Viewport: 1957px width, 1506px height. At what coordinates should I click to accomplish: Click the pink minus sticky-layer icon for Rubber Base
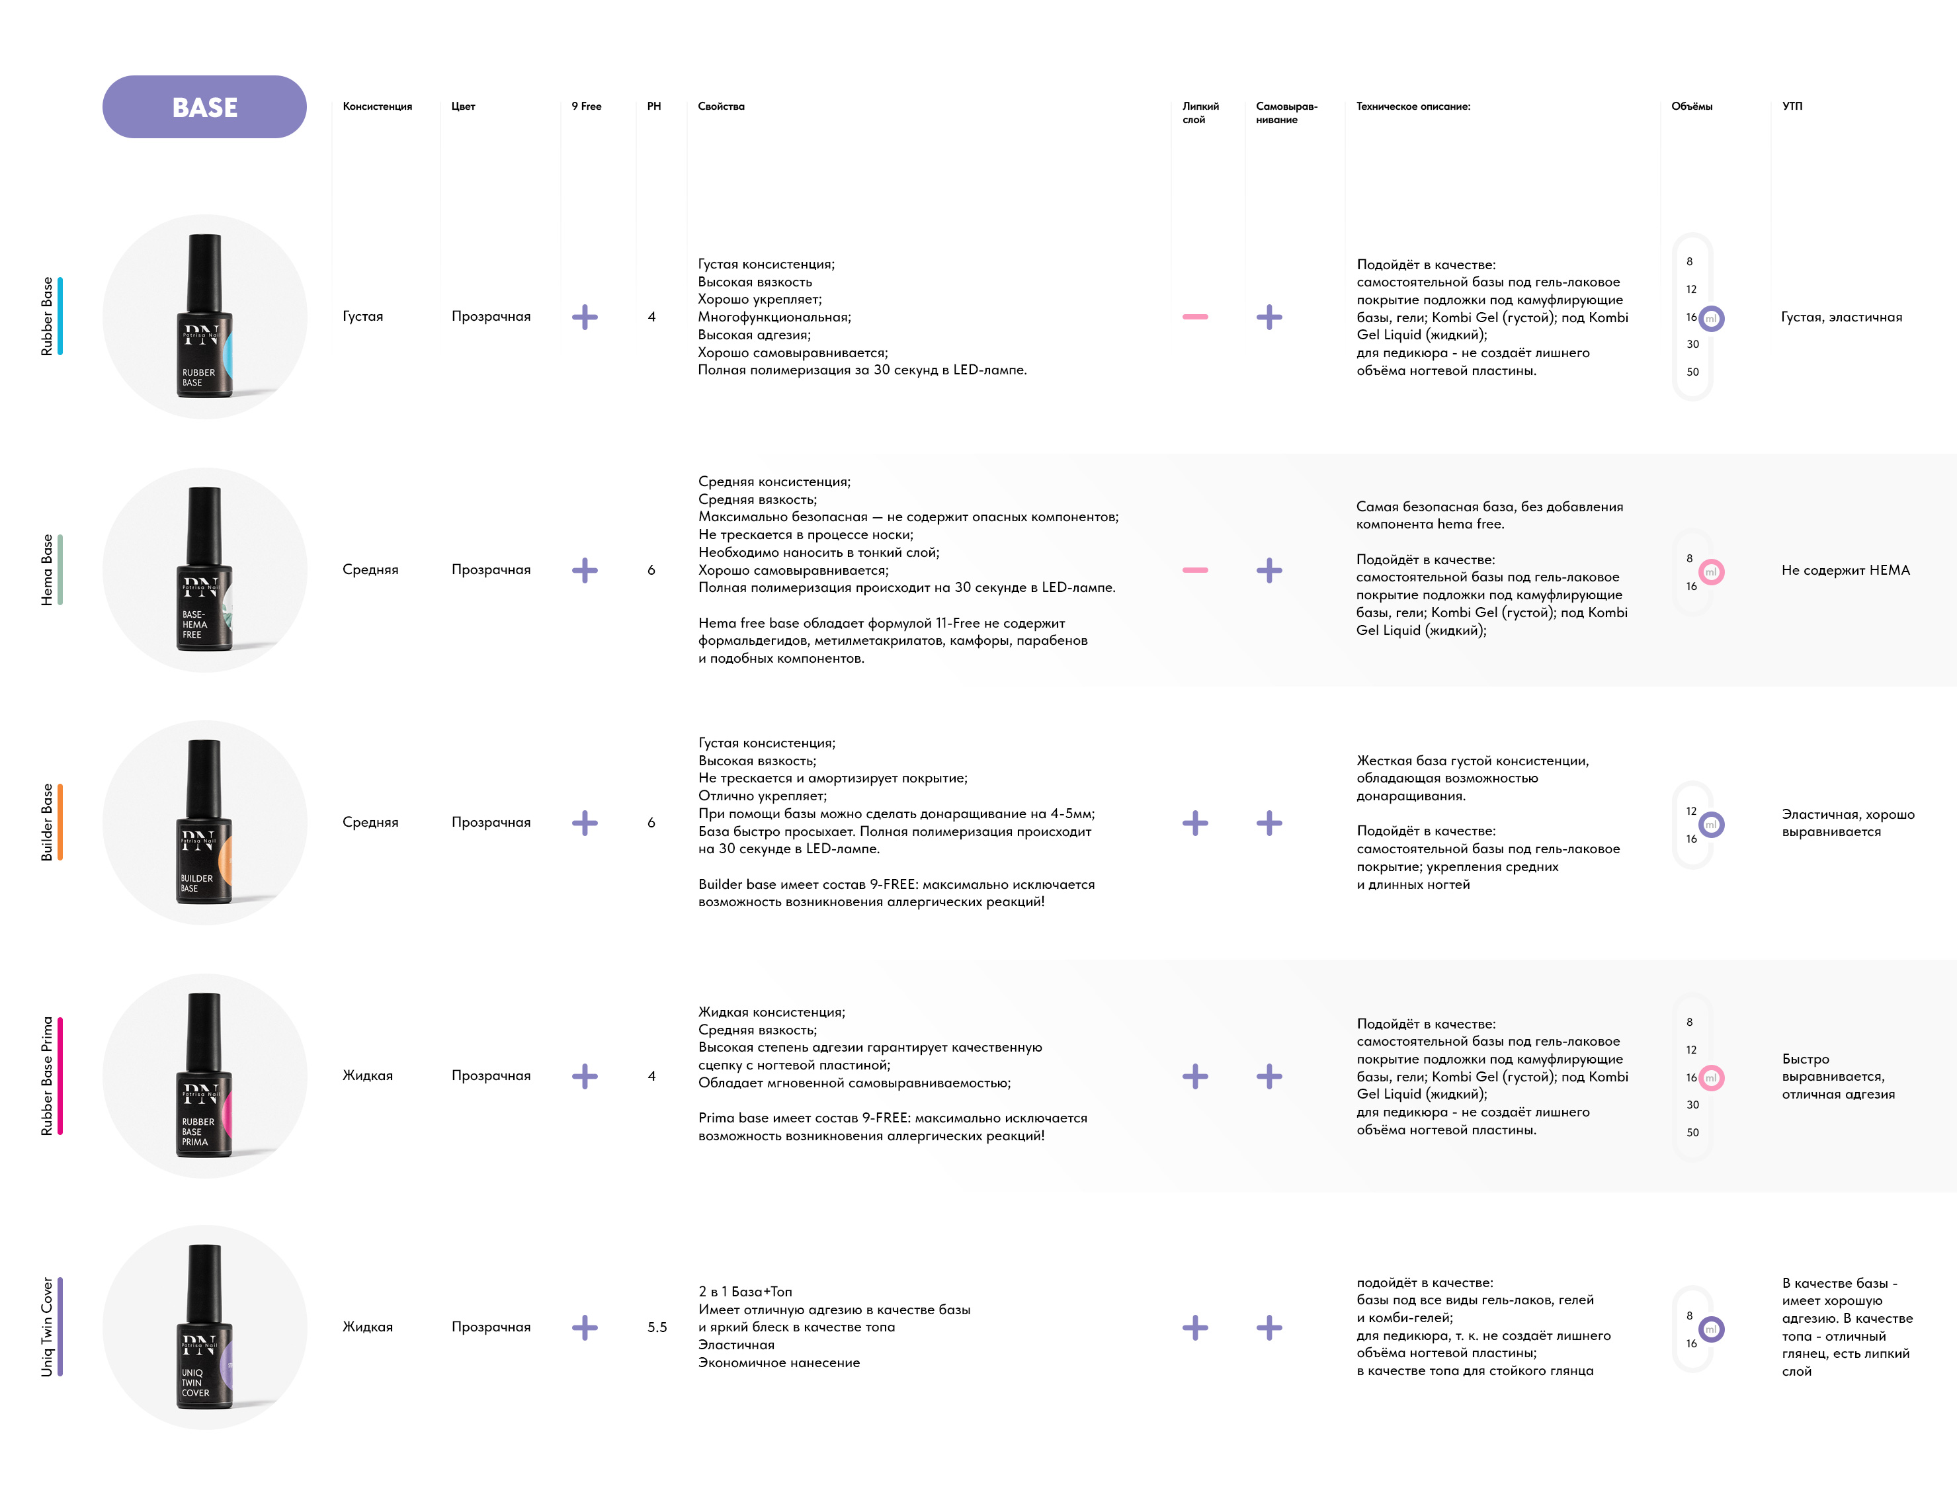[x=1194, y=317]
